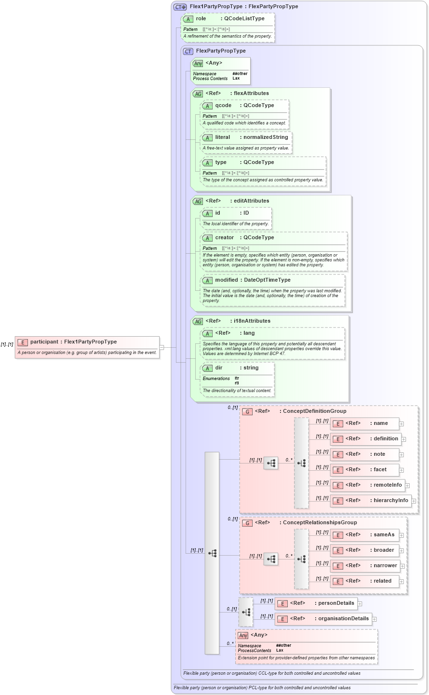This screenshot has height=695, width=429.
Task: Open the ConceptDefinitionGroup reference link
Action: [x=314, y=411]
